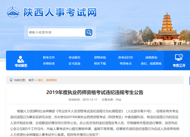
Task: Select 成绩查询 in navigation
Action: pyautogui.click(x=151, y=57)
